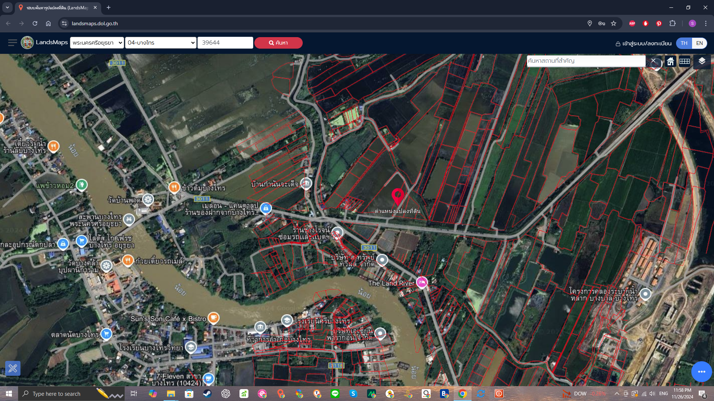
Task: Open the Pinterest extension
Action: 659,23
